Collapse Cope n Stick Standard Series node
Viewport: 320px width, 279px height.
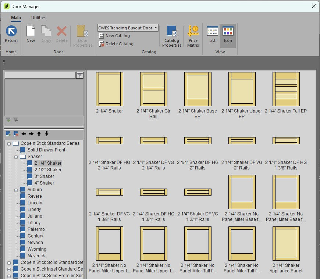[9, 143]
